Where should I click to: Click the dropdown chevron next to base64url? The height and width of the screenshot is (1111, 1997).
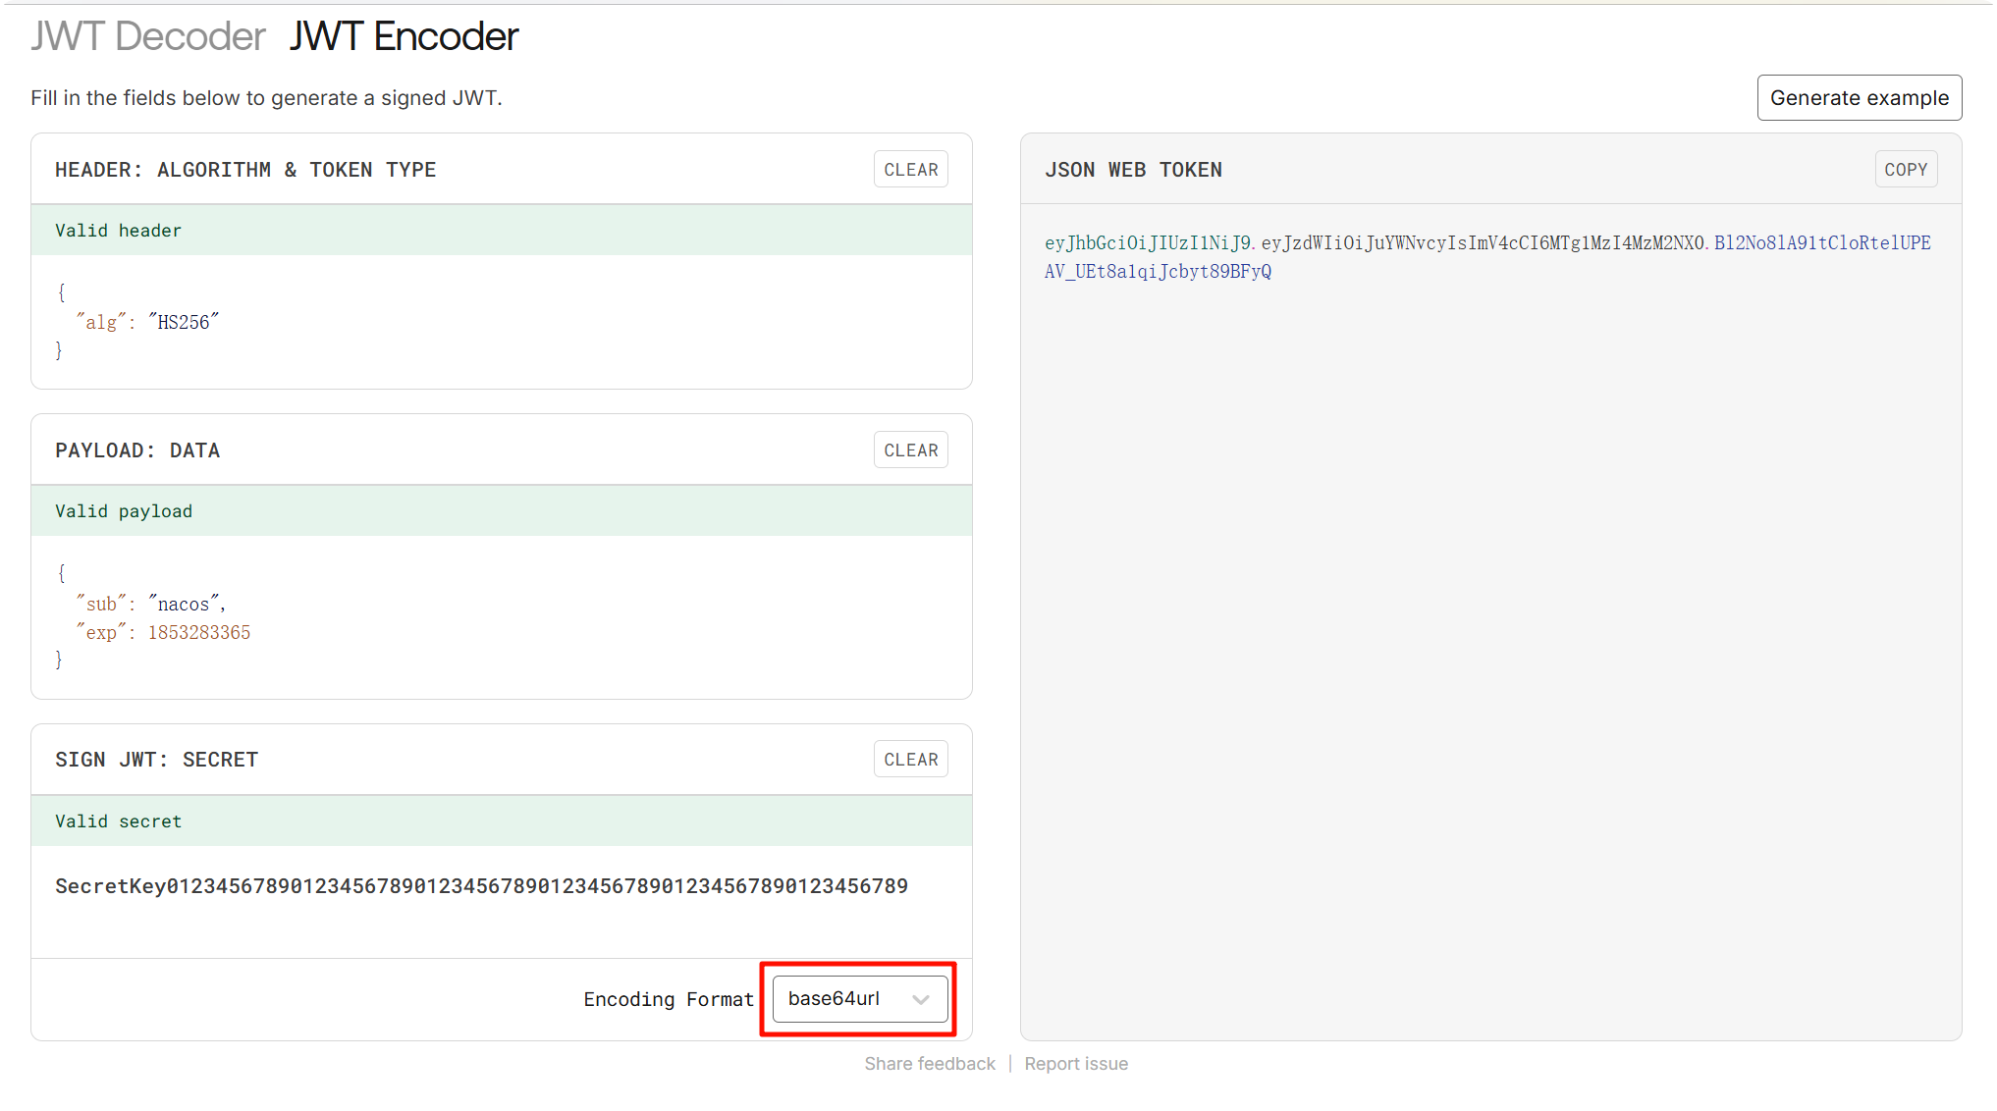pos(921,1000)
